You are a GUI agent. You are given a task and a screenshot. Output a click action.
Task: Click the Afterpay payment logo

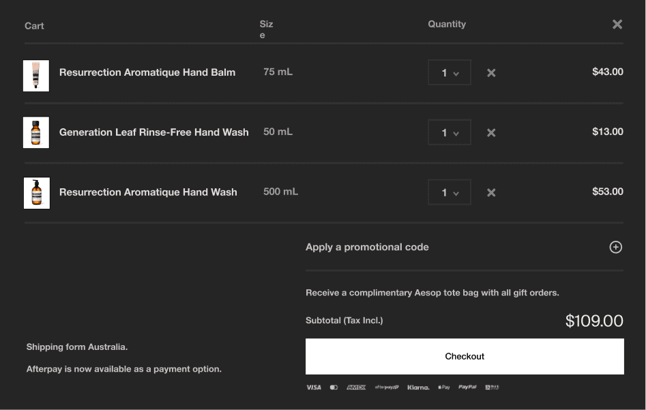[387, 387]
